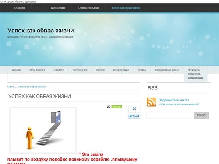Click the ПОИСК search button
This screenshot has height=164, width=219.
(x=201, y=115)
